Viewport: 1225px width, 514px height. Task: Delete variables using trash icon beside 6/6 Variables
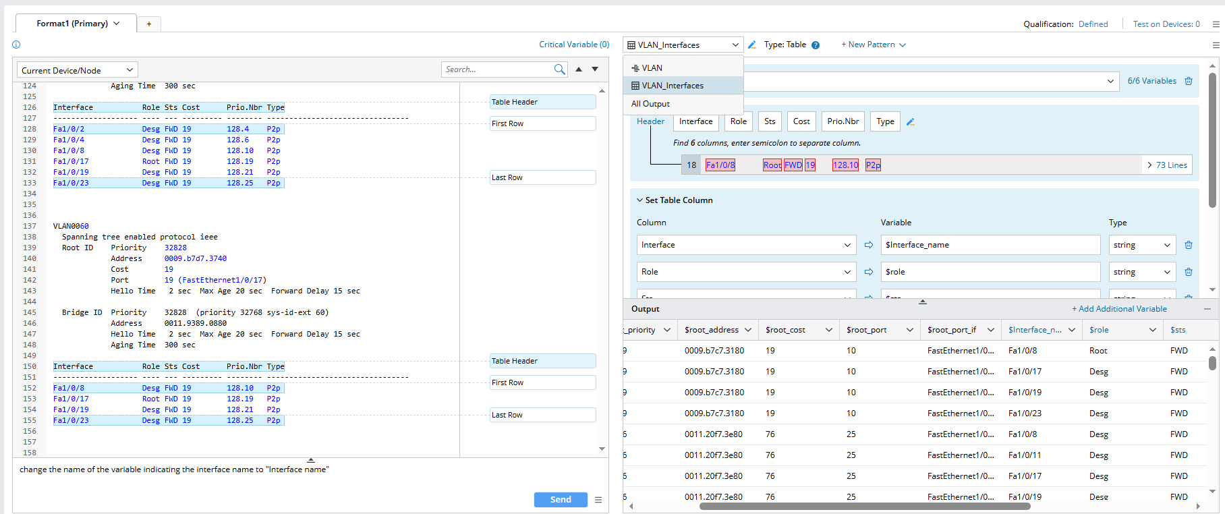click(x=1189, y=81)
